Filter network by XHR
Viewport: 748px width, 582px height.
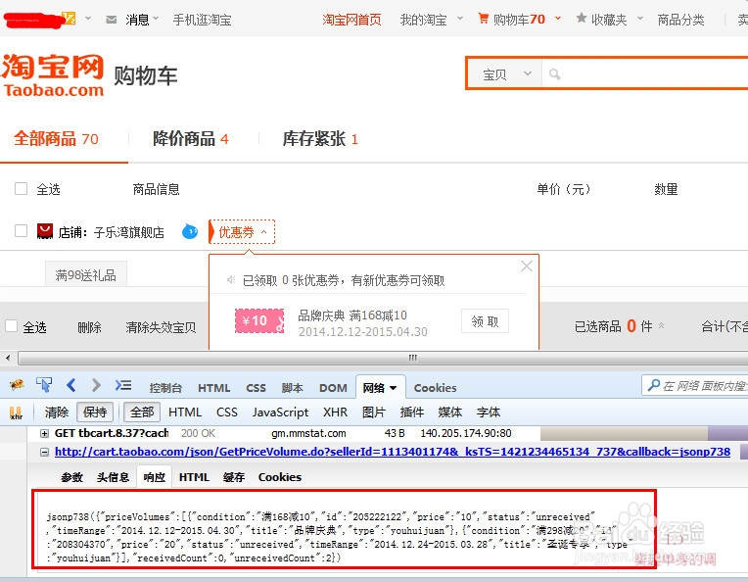335,412
